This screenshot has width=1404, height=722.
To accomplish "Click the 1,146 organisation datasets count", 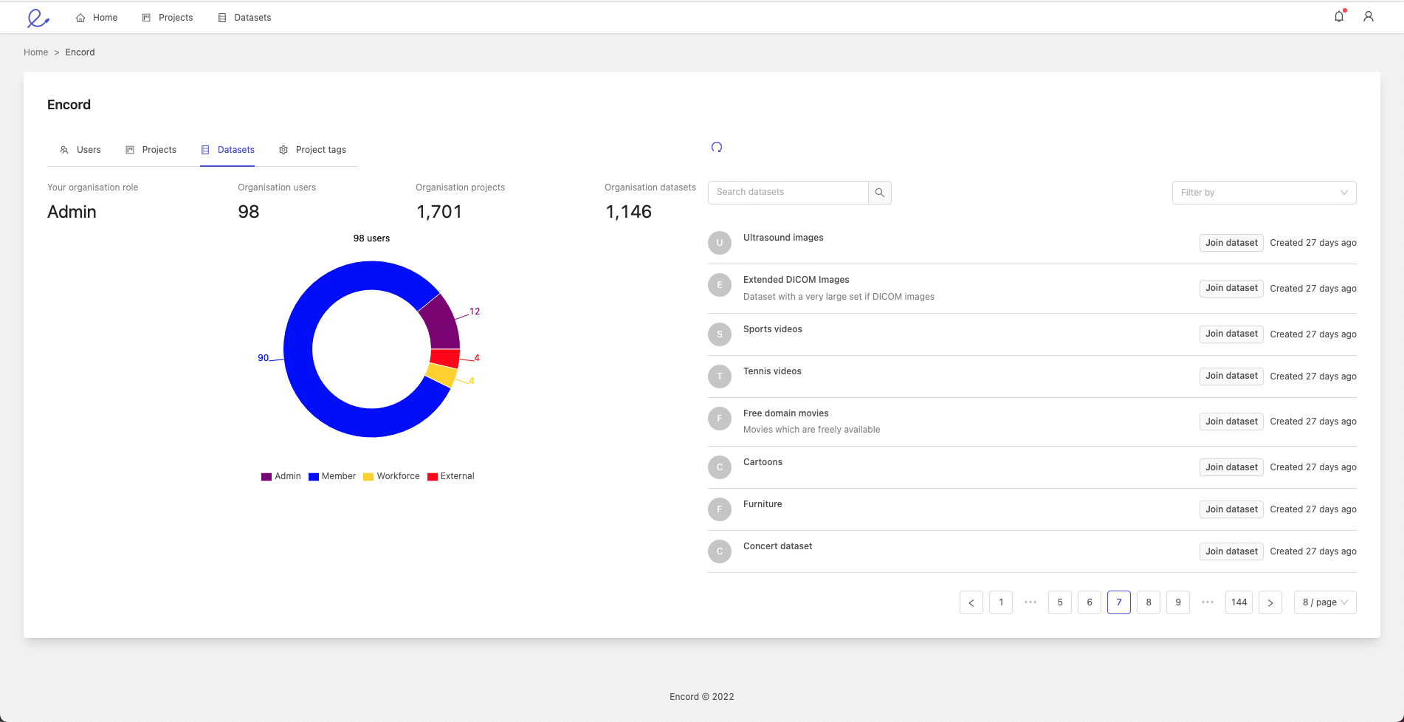I will point(629,212).
